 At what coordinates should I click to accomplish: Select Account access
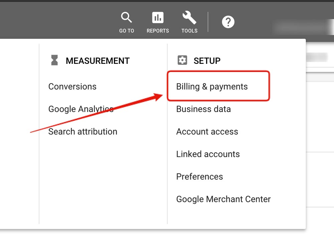point(207,131)
